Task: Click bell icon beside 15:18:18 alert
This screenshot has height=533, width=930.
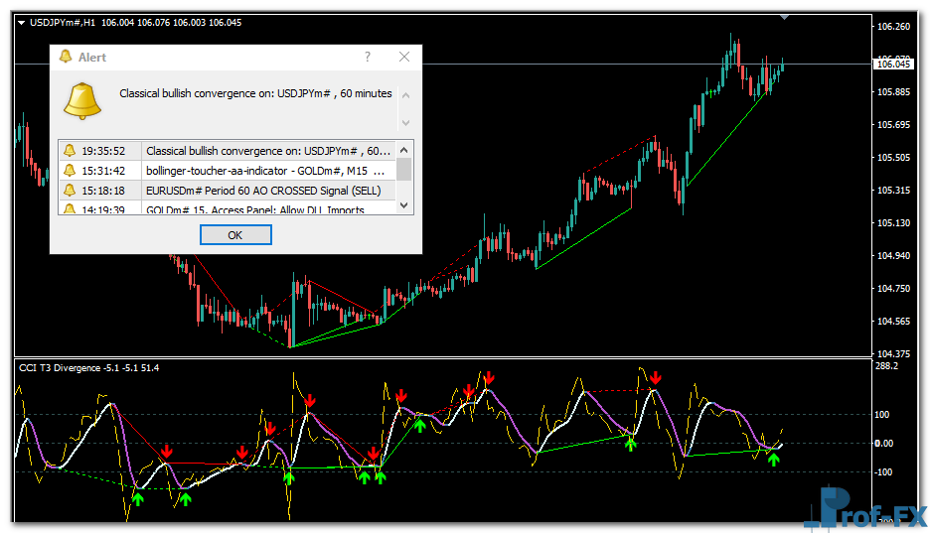Action: point(70,190)
